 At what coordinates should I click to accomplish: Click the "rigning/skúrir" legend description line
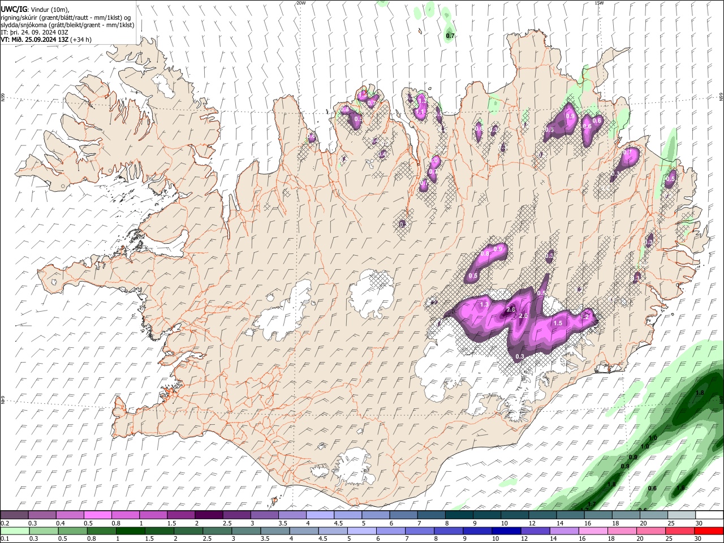click(66, 18)
